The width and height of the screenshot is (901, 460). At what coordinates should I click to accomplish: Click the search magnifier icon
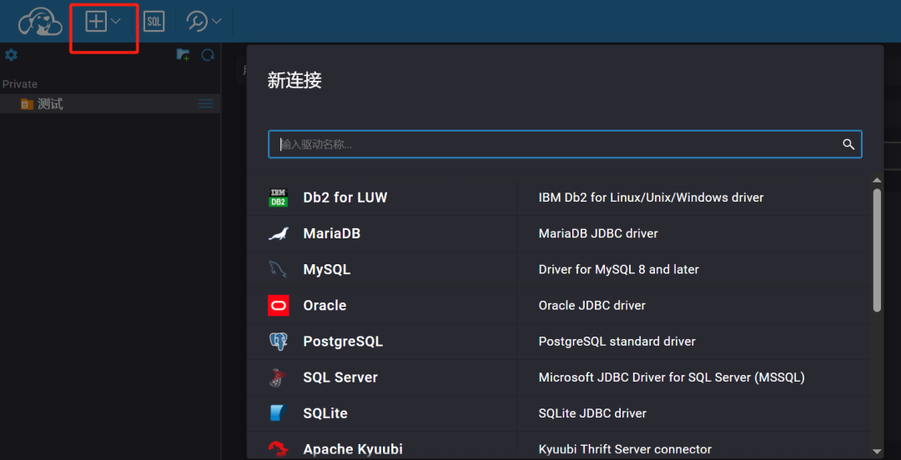pyautogui.click(x=848, y=144)
